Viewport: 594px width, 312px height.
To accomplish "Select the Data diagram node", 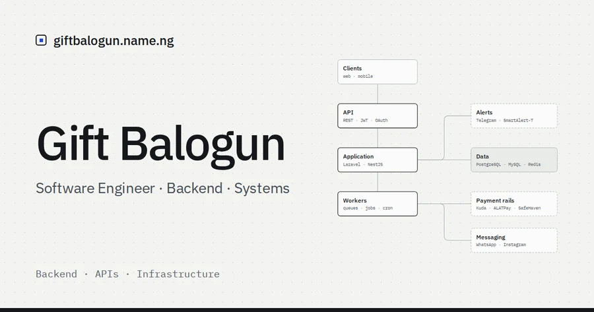I will click(513, 160).
